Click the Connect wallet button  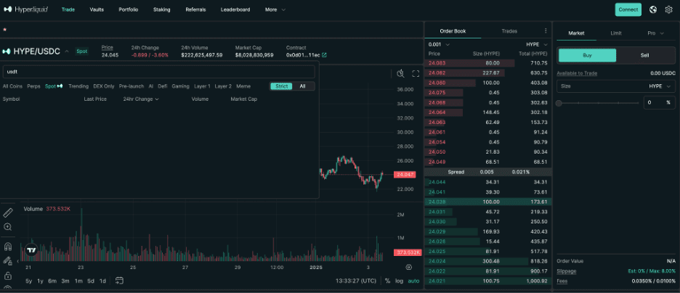tap(628, 9)
